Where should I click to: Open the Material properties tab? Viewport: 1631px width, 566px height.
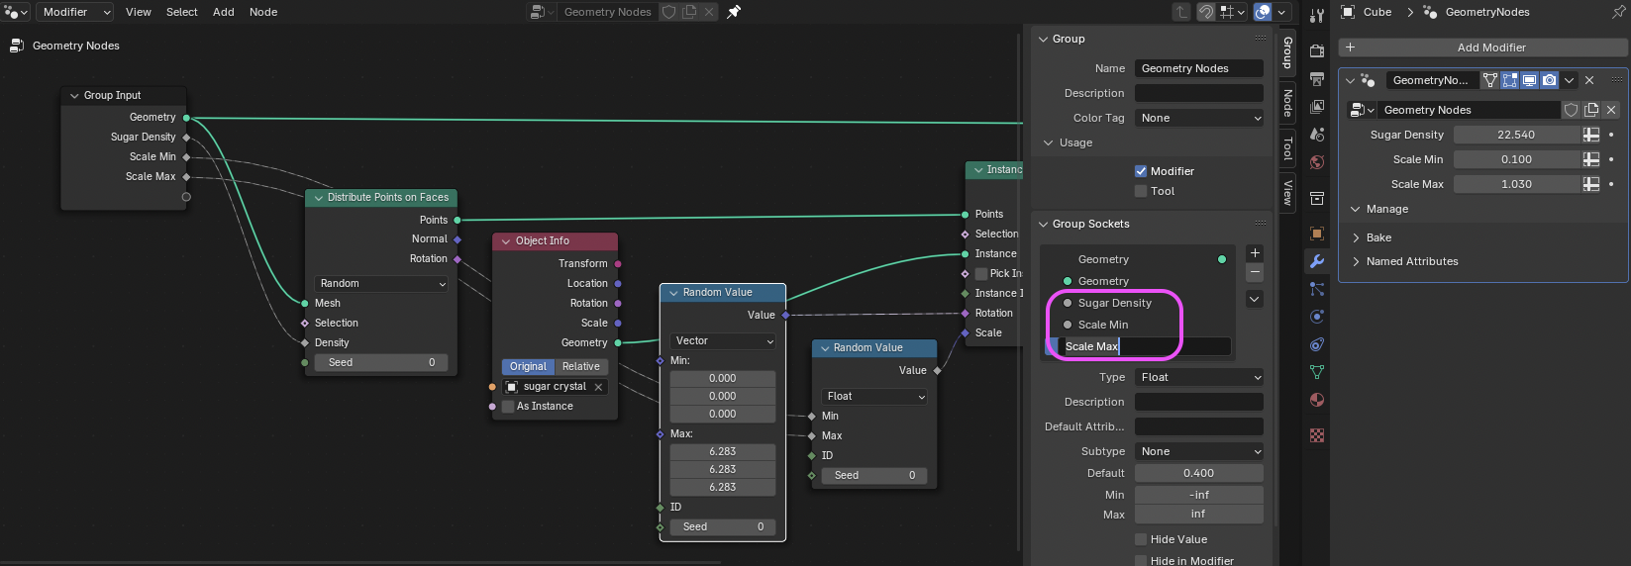[x=1316, y=400]
